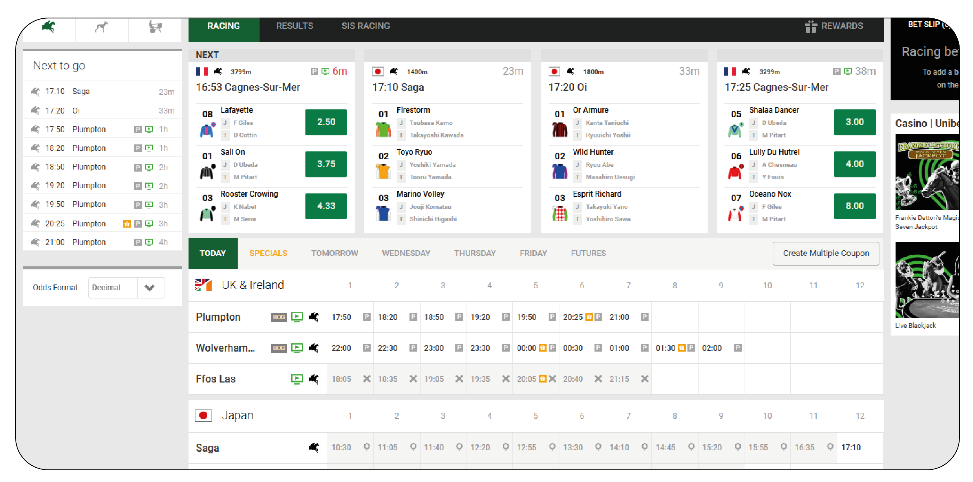Open Frankie Dettori's Magic Seven Jackpot thumbnail
Screen dimensions: 973x482
tap(927, 172)
